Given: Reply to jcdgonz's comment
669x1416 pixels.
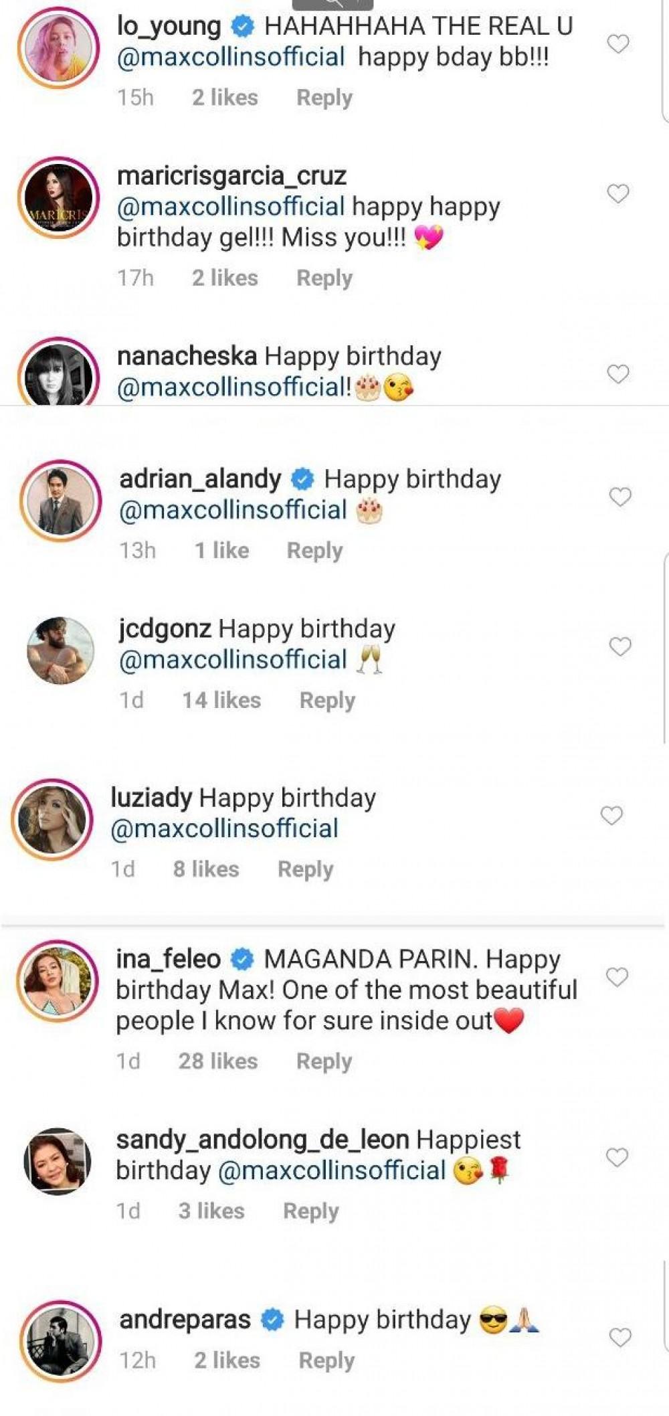Looking at the screenshot, I should point(327,701).
